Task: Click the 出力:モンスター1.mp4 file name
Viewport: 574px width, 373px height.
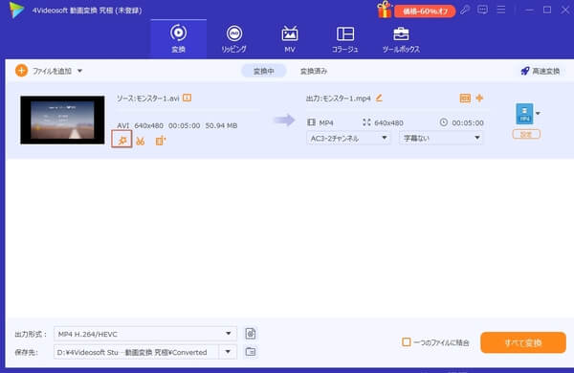Action: tap(339, 99)
